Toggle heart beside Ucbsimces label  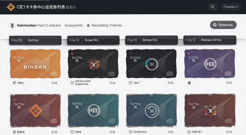[x=130, y=132]
